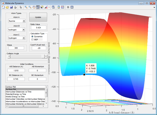Screen dimensions: 157x115
Task: Click the Save Figure floppy icon
Action: (11, 7)
